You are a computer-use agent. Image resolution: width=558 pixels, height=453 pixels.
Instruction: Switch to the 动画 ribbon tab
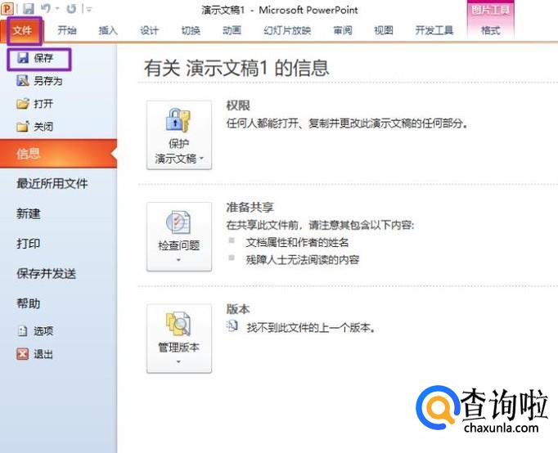(x=232, y=30)
